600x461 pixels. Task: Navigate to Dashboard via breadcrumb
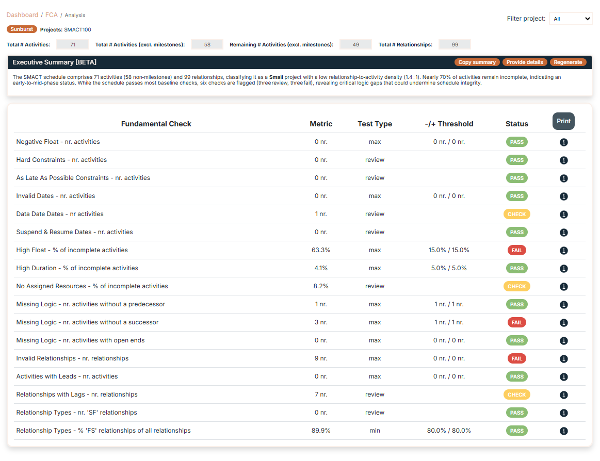tap(22, 15)
